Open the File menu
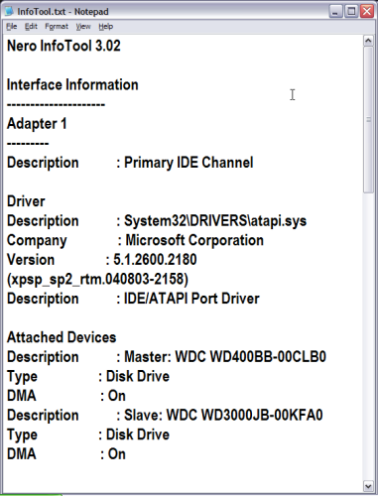Viewport: 378px width, 496px height. (12, 27)
